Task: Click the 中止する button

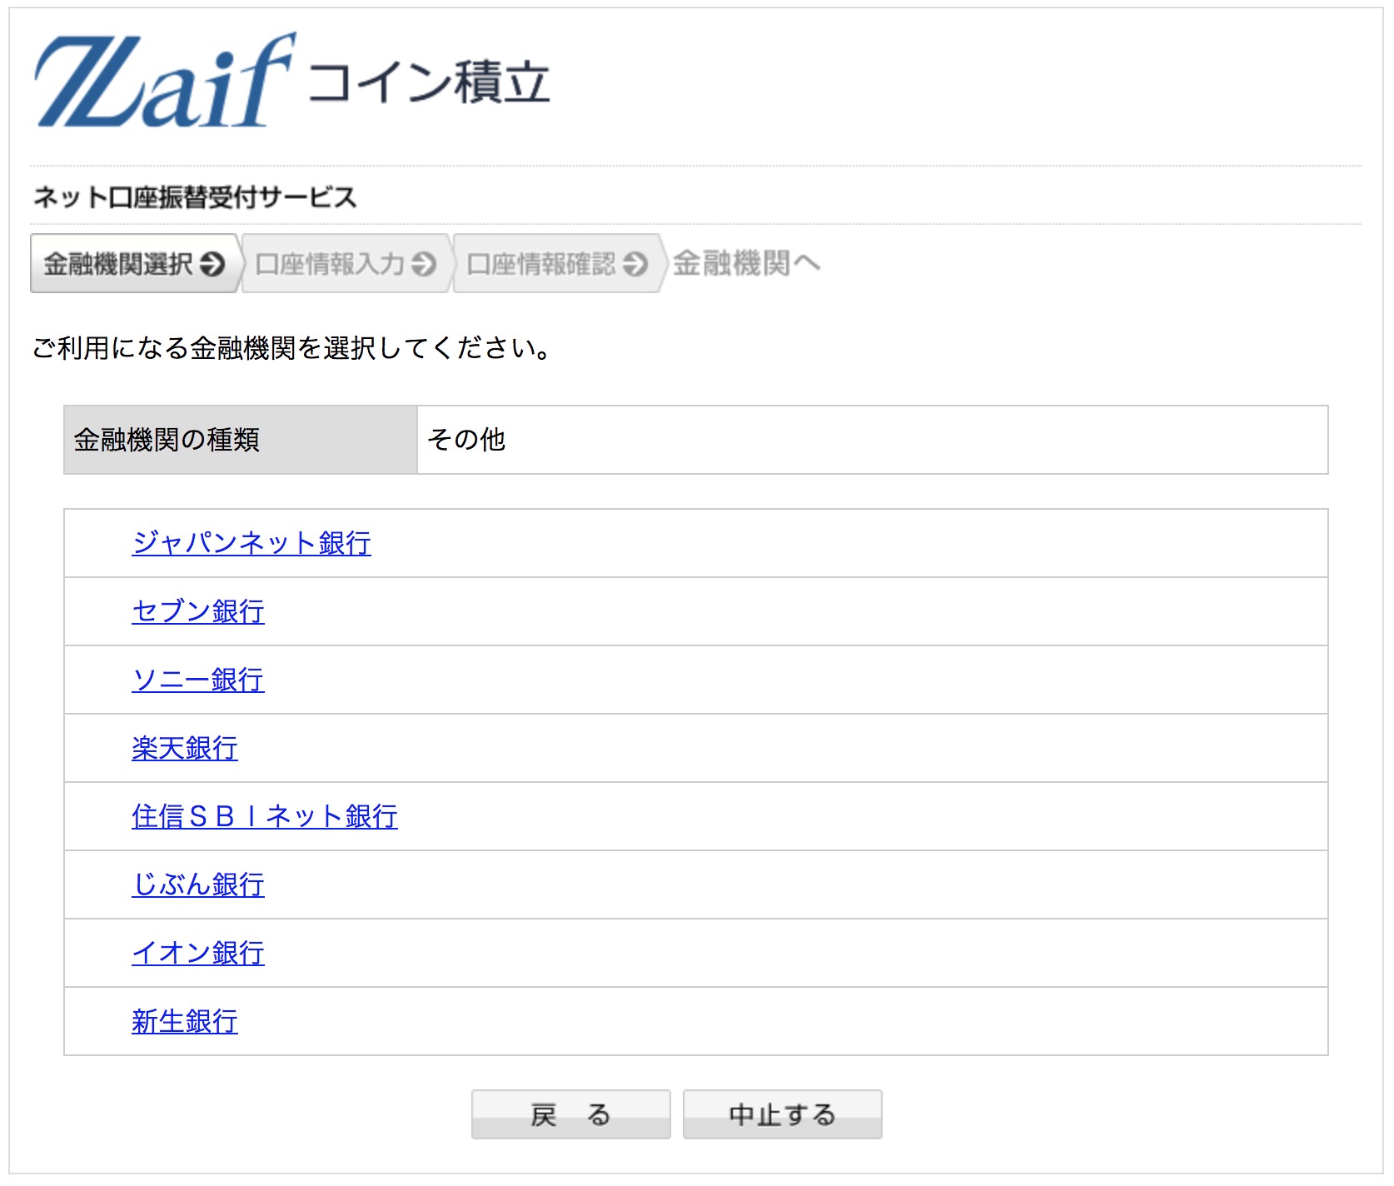Action: (781, 1114)
